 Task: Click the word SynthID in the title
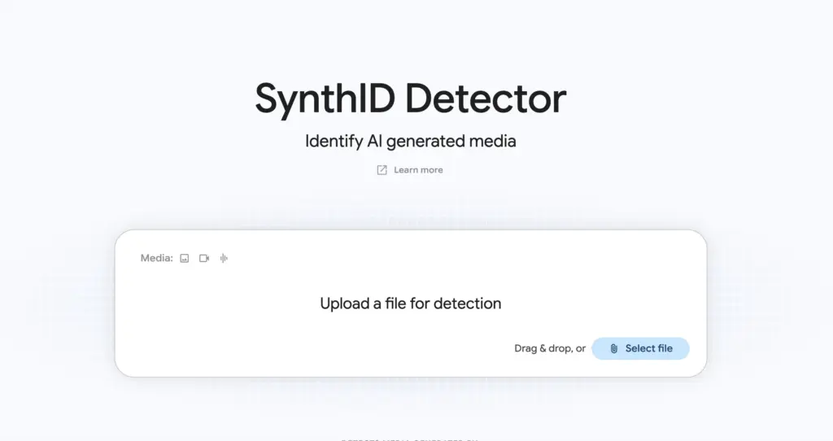(x=325, y=99)
